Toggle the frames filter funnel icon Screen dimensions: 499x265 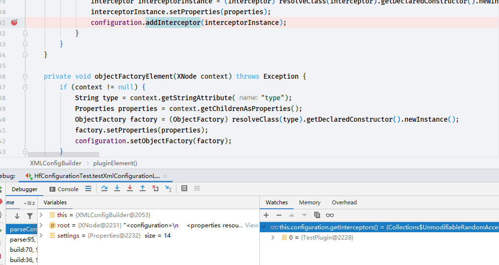point(30,216)
